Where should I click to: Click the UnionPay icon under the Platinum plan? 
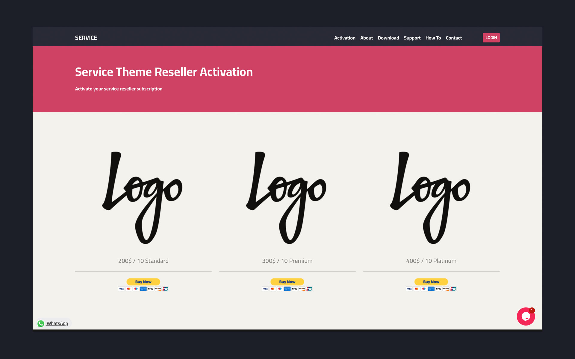[453, 289]
